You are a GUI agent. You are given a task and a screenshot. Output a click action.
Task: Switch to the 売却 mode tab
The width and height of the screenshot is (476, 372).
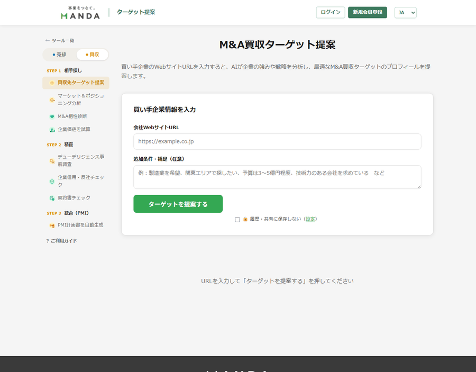(x=59, y=55)
